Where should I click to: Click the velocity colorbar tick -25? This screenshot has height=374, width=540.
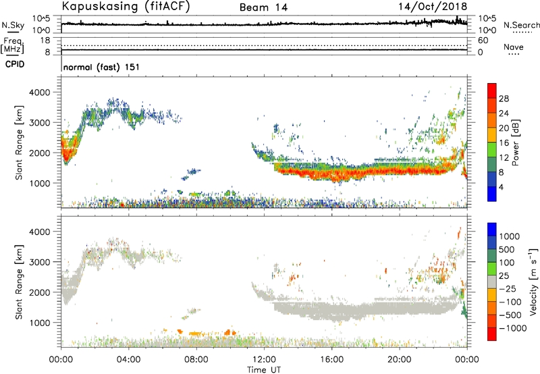tap(508, 288)
